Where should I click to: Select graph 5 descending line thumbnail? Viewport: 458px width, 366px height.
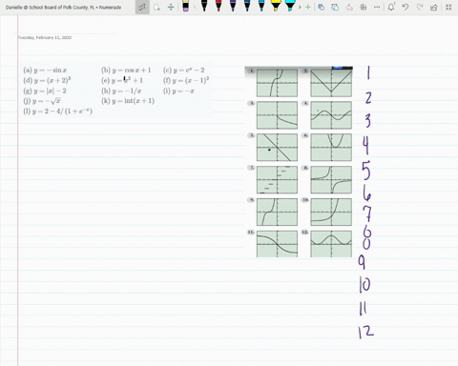(277, 148)
